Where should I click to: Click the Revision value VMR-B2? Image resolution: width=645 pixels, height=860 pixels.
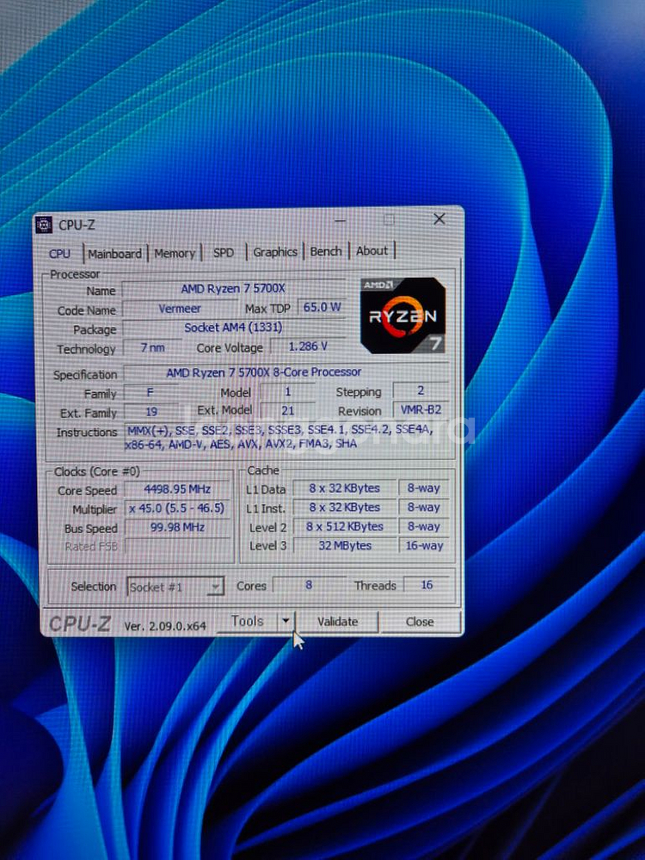(x=421, y=409)
